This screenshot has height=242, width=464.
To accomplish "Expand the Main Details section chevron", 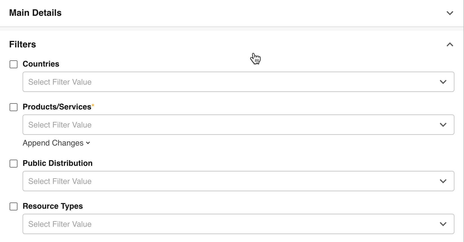I will 450,13.
